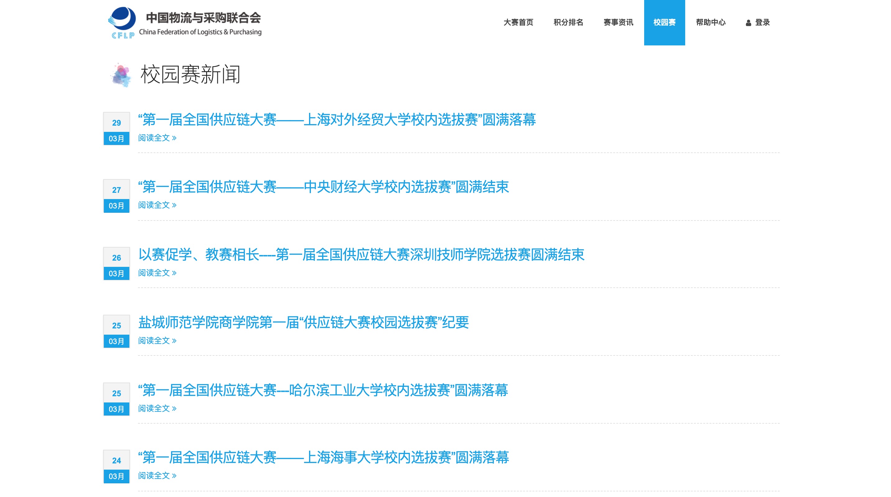Click the 27 03月 date badge

click(x=116, y=196)
